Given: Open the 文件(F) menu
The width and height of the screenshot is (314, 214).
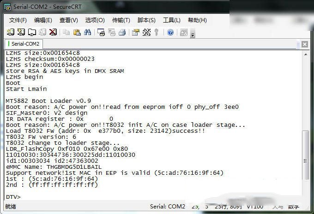Looking at the screenshot, I should pos(18,20).
